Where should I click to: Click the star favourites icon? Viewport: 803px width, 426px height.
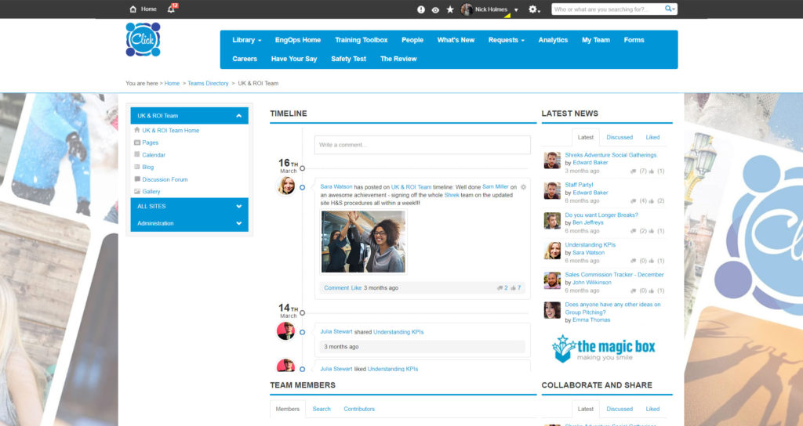450,9
